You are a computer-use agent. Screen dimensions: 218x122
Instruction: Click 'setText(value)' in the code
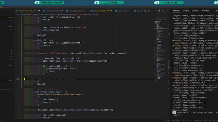click(x=51, y=30)
